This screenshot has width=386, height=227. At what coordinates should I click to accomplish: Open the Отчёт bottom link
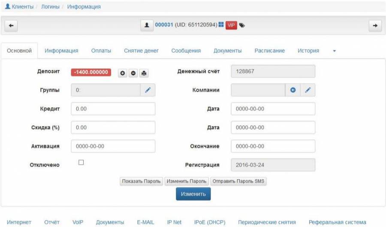[x=52, y=222]
